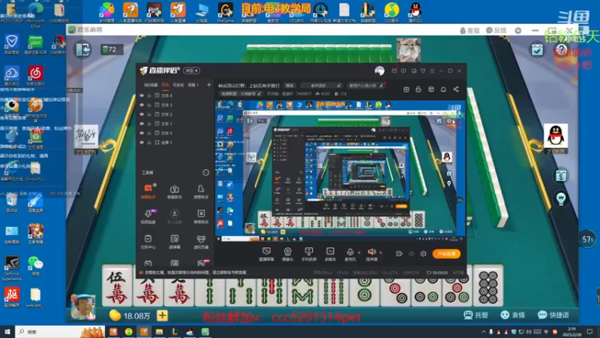
Task: Click the money bag icon on the game's right
Action: (561, 176)
